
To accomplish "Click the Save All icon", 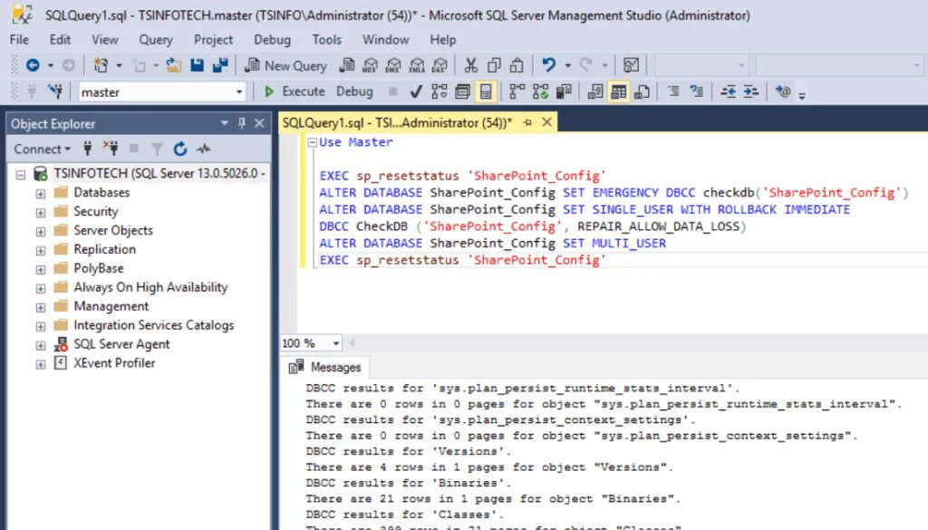I will tap(220, 65).
